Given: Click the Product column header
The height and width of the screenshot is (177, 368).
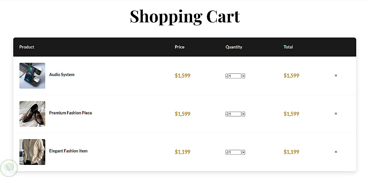Looking at the screenshot, I should (27, 47).
